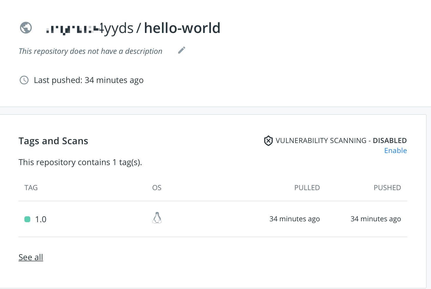Enable vulnerability scanning
This screenshot has width=431, height=289.
(395, 151)
